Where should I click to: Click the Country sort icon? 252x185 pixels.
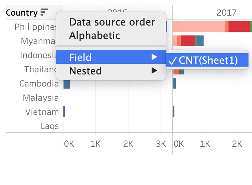44,13
